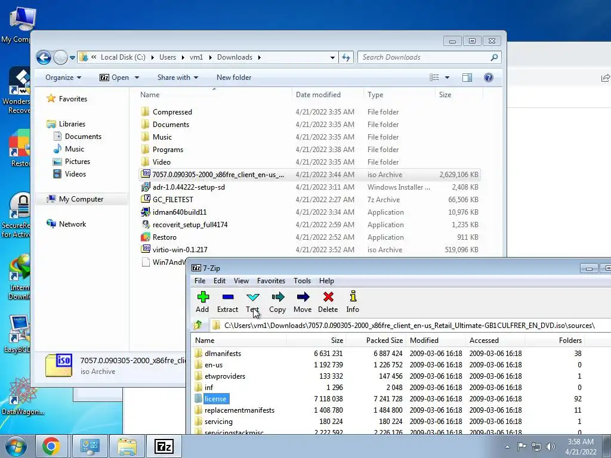Sort Explorer files by Date modified column

(x=328, y=95)
